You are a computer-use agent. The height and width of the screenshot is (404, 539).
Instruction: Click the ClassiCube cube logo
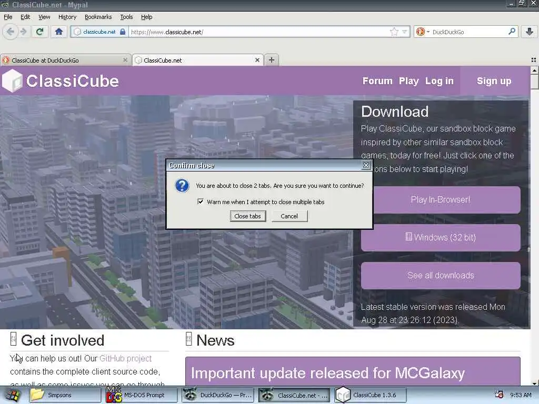[x=13, y=80]
